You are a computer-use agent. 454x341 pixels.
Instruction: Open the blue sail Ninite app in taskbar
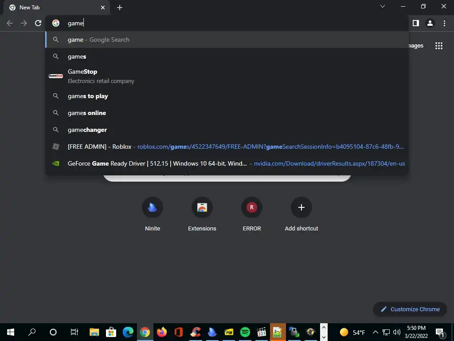pos(212,332)
